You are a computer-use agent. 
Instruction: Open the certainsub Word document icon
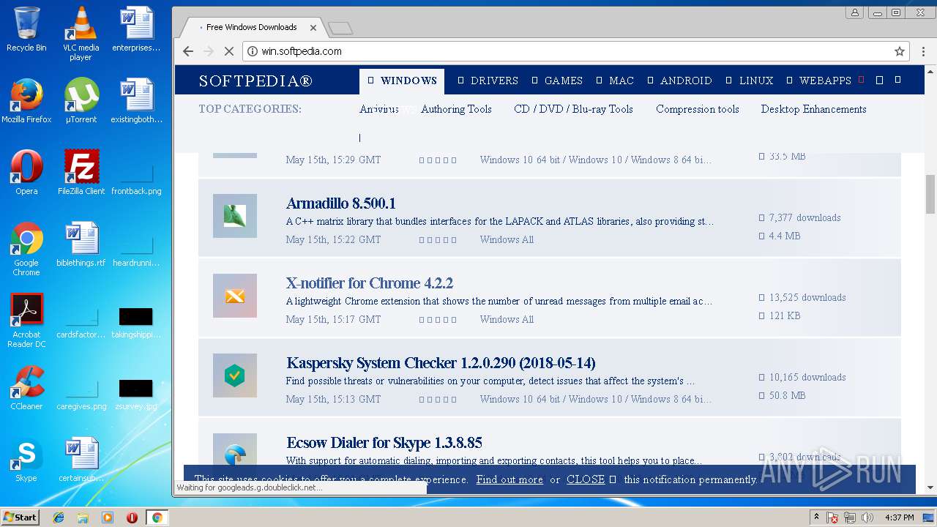[81, 460]
